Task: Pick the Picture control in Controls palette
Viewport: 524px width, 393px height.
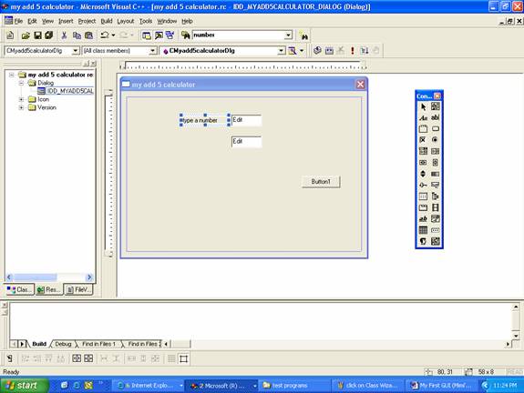Action: (435, 106)
